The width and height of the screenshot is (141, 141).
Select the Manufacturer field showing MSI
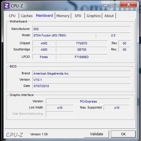pos(81,29)
